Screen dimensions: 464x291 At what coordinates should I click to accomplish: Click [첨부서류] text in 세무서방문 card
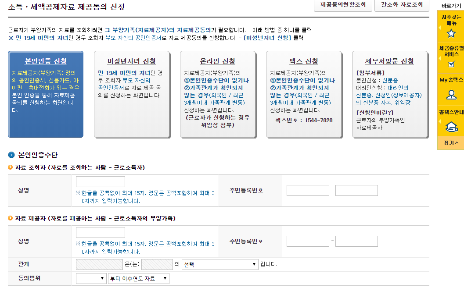coord(370,73)
